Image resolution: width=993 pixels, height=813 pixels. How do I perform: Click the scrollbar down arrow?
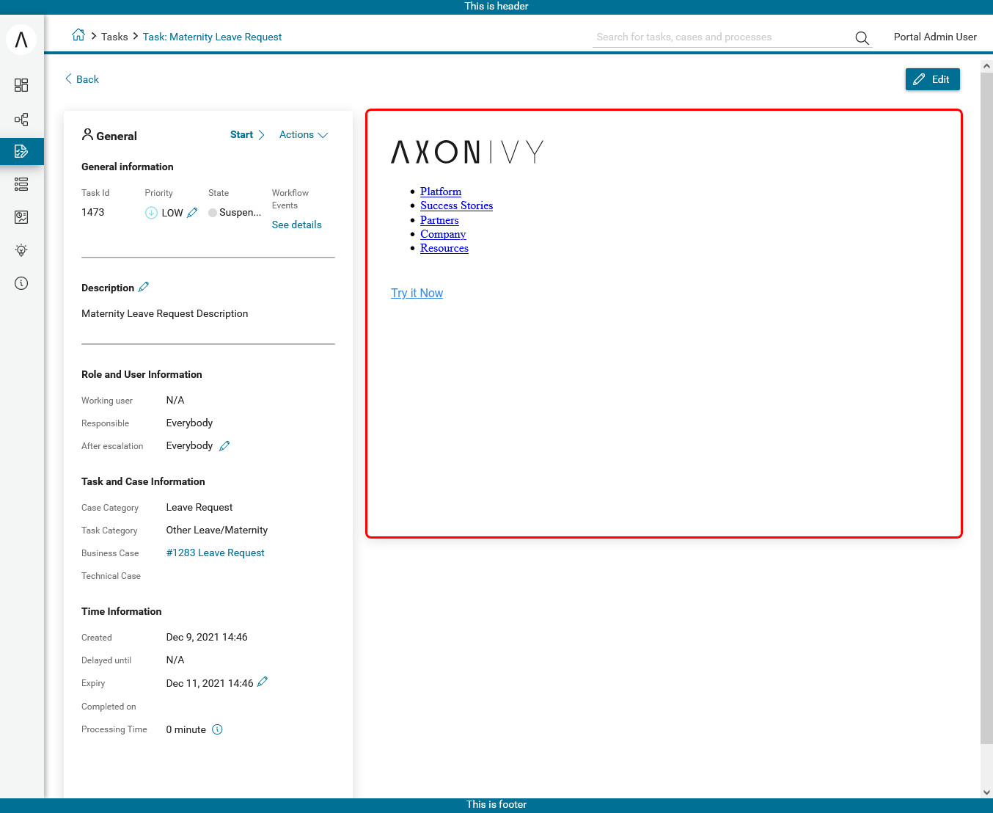tap(986, 792)
